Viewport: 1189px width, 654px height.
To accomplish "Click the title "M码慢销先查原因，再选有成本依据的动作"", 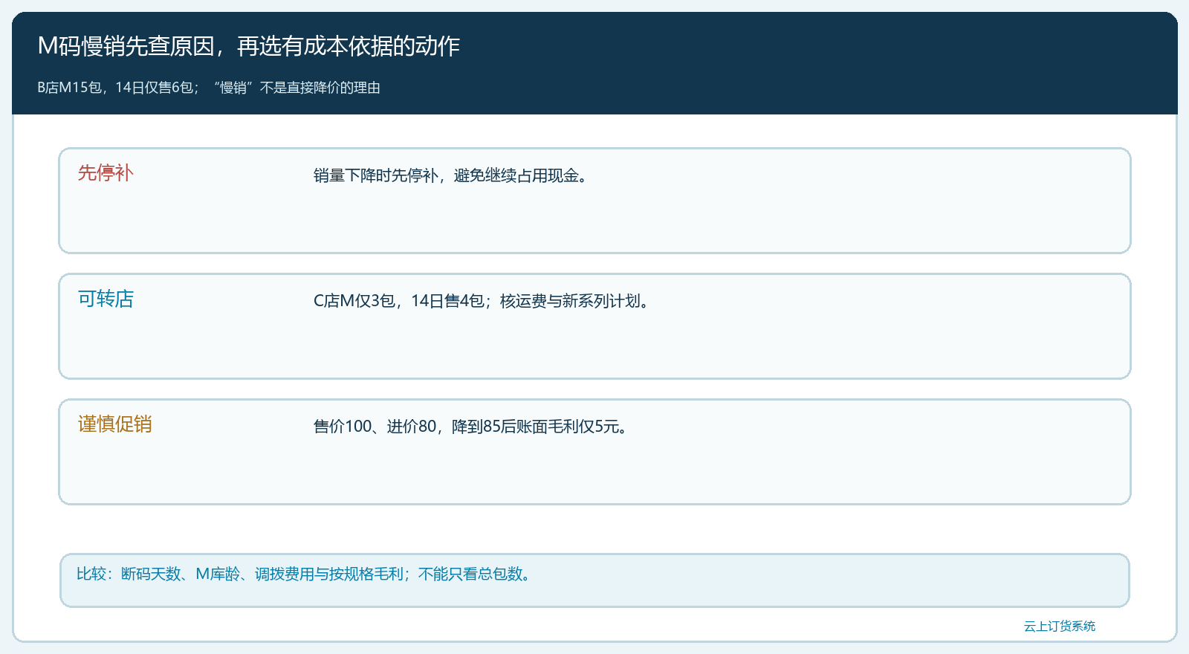I will pyautogui.click(x=249, y=46).
